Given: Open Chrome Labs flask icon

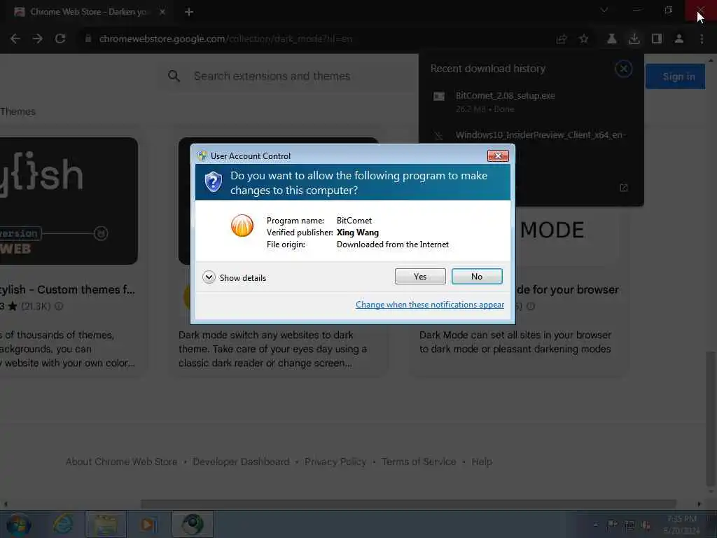Looking at the screenshot, I should (611, 39).
